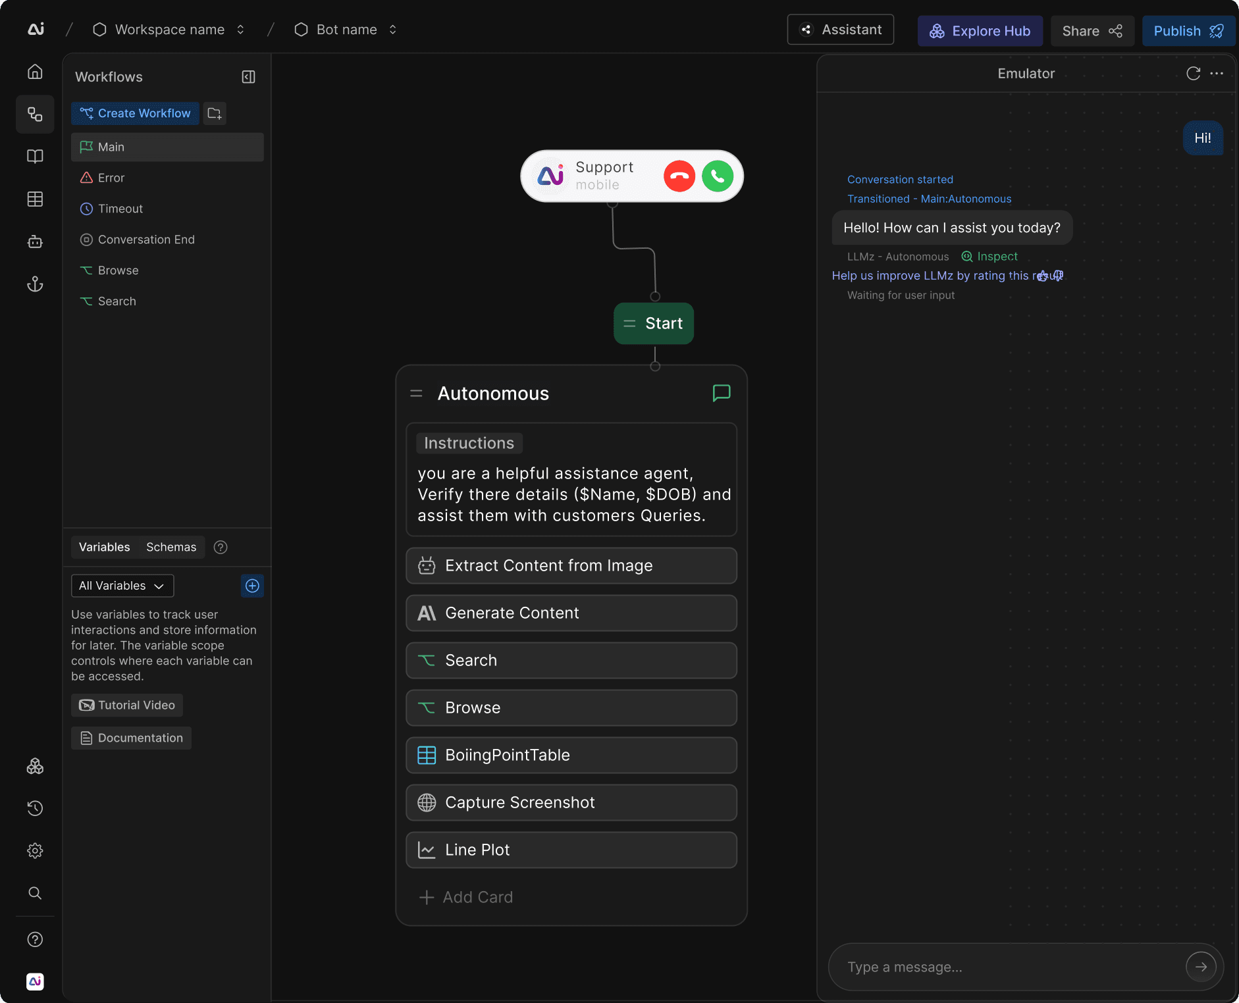
Task: Click the Conversation started log entry
Action: [900, 180]
